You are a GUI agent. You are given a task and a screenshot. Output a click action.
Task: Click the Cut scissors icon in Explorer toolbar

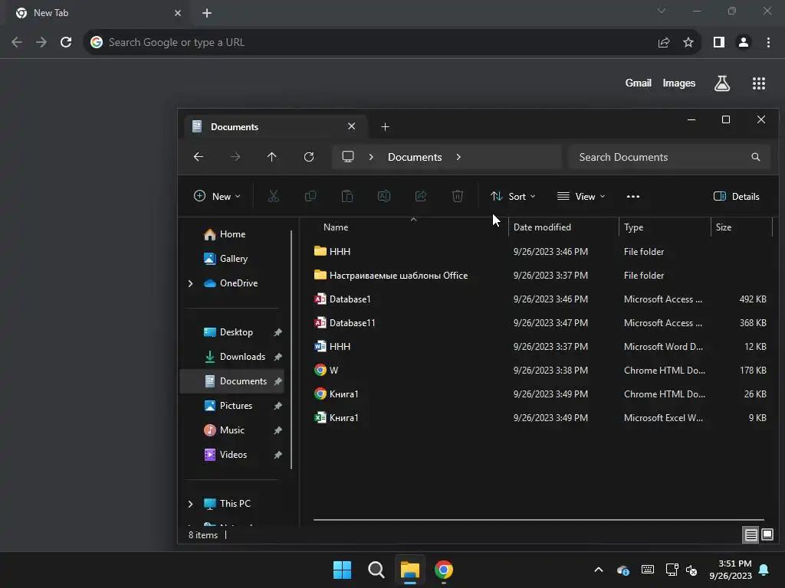click(x=274, y=196)
